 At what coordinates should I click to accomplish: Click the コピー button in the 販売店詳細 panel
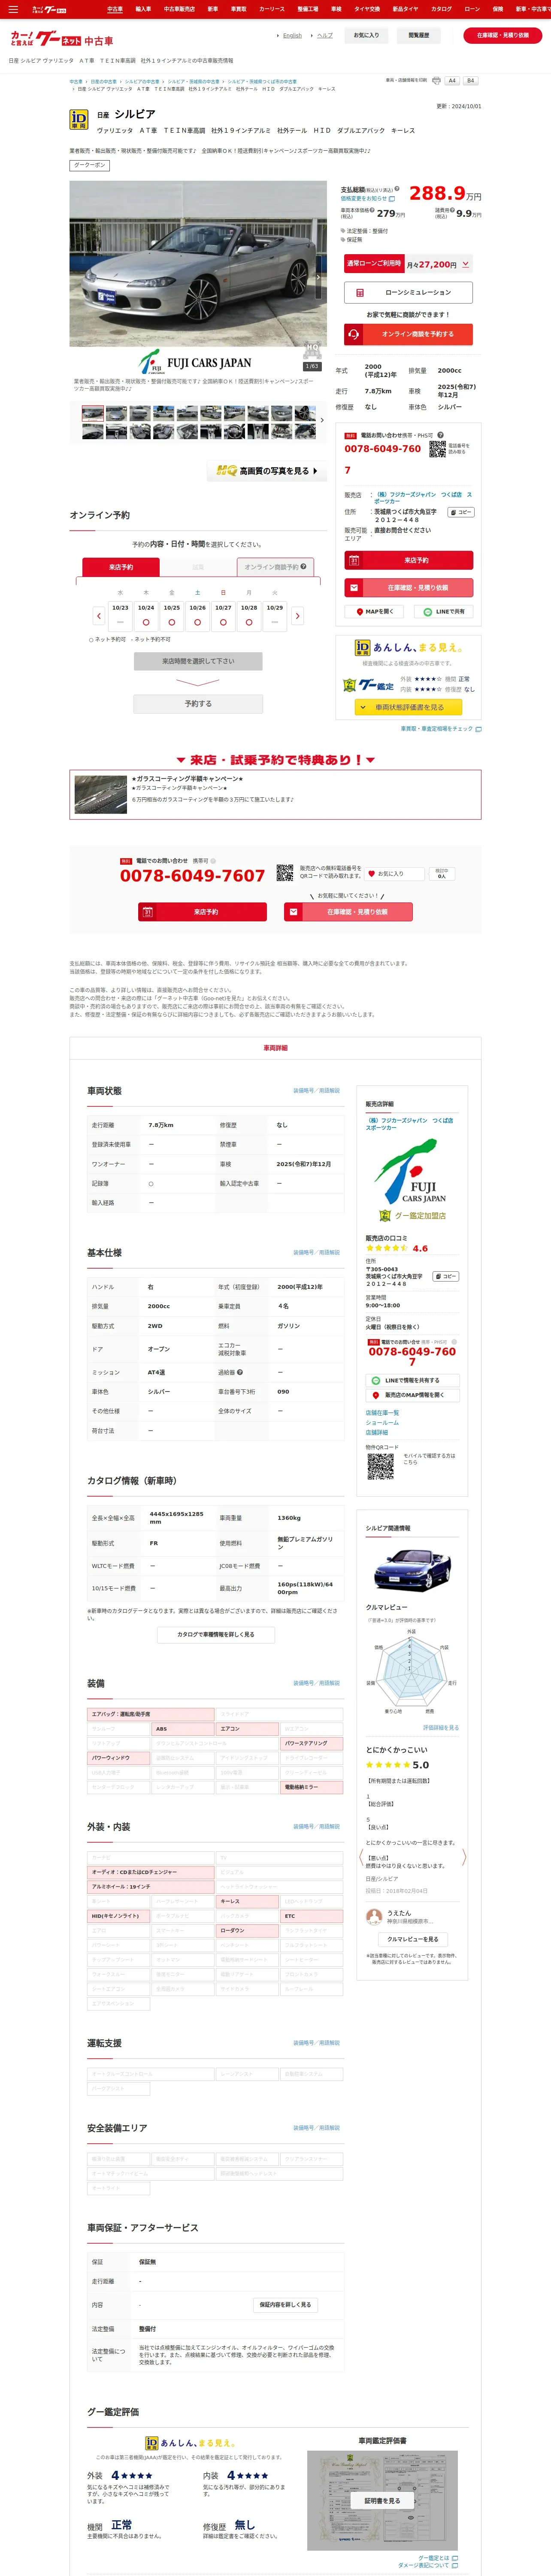pos(446,1276)
